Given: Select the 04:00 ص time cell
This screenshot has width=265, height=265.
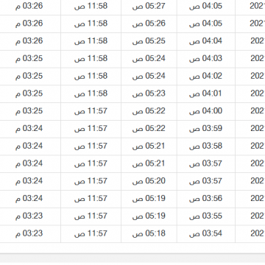Looking at the screenshot, I should (x=206, y=111).
